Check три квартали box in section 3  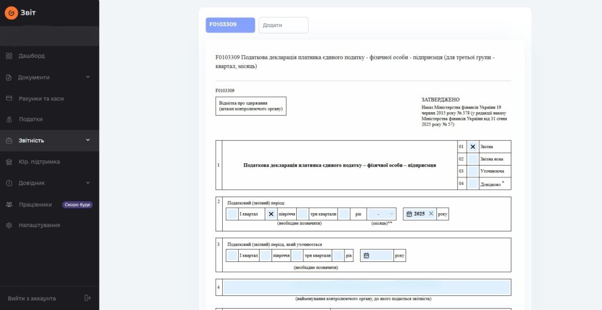pos(297,255)
